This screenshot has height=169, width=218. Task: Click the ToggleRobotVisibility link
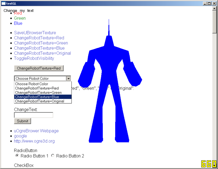coord(34,58)
